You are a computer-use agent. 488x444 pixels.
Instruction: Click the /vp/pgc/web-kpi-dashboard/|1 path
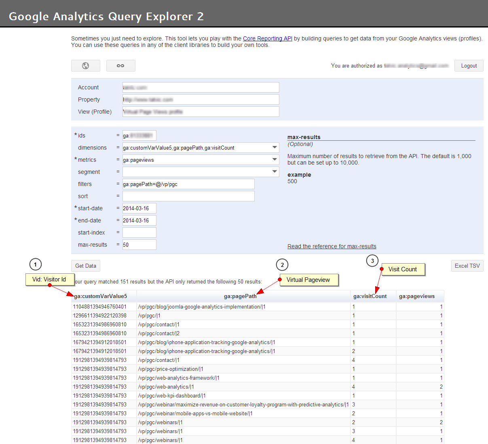[x=172, y=395]
